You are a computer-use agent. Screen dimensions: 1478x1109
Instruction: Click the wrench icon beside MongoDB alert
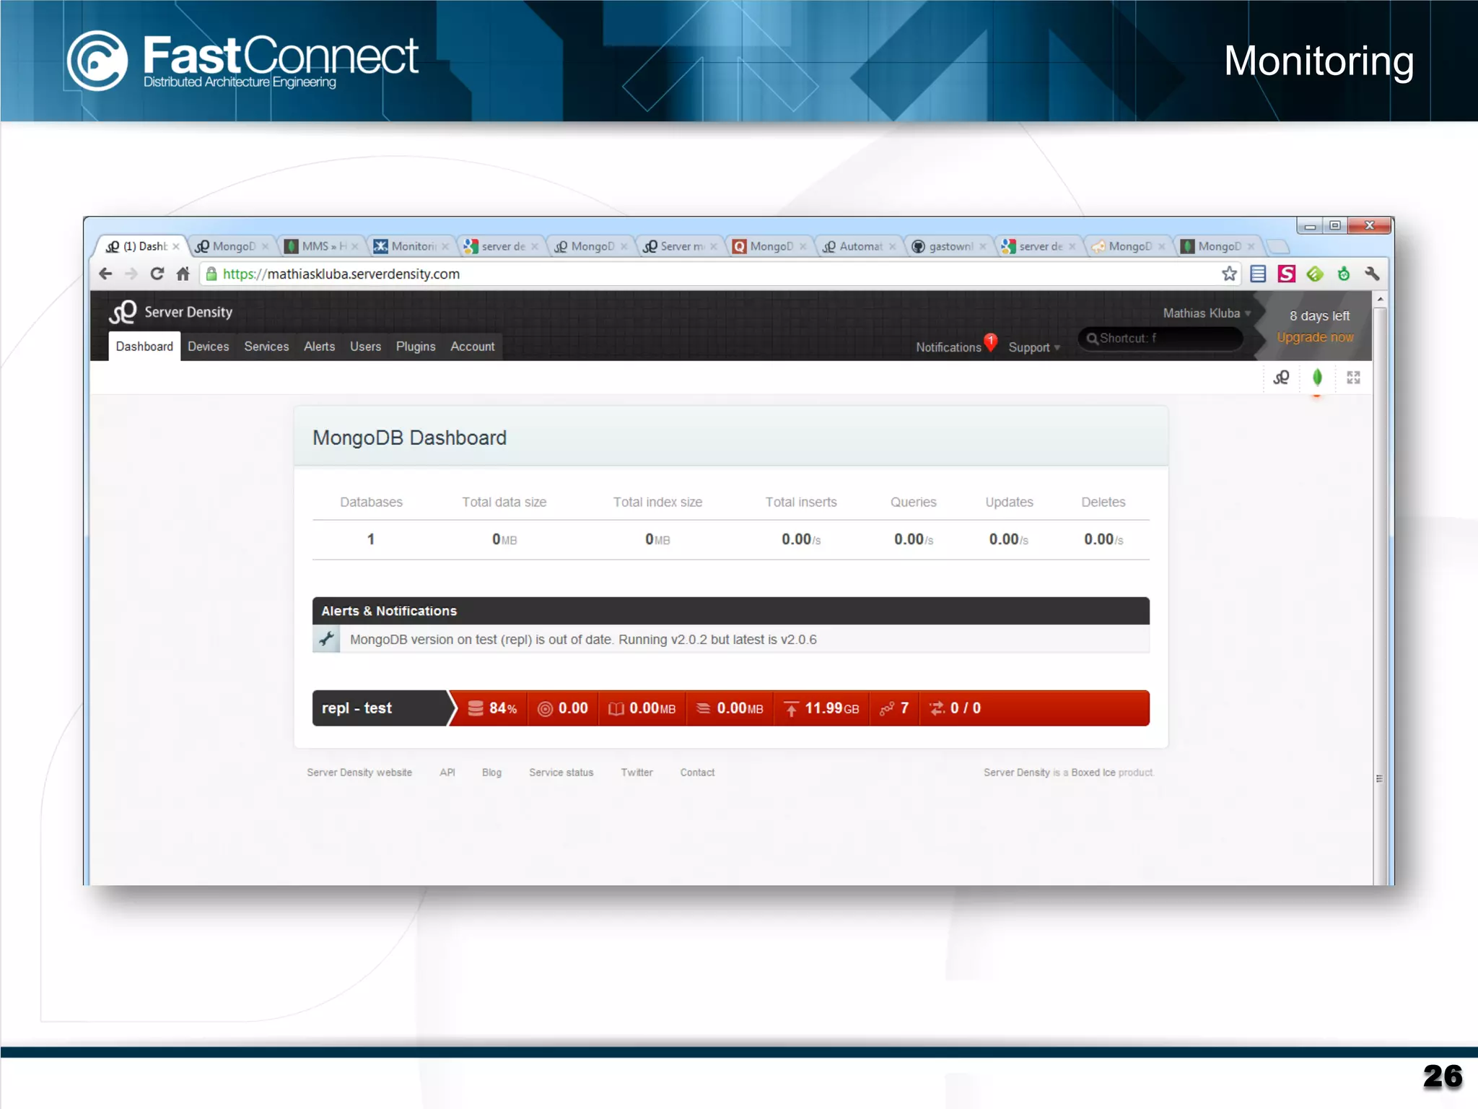coord(326,639)
